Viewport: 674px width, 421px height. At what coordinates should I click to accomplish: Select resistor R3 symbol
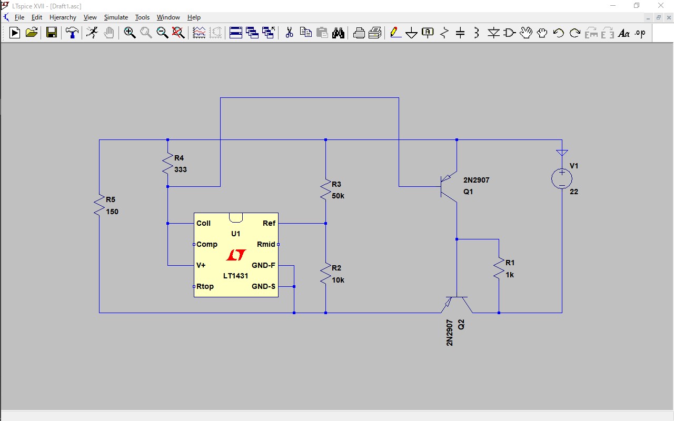325,189
